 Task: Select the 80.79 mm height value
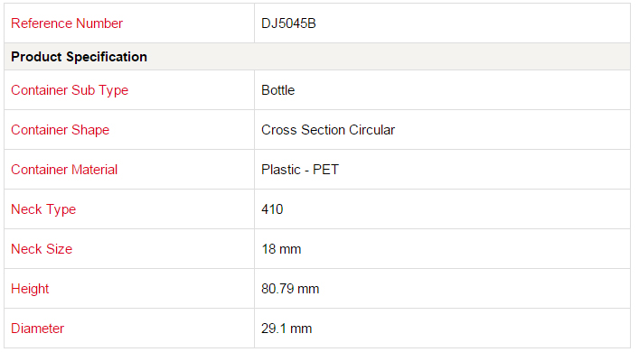point(290,289)
